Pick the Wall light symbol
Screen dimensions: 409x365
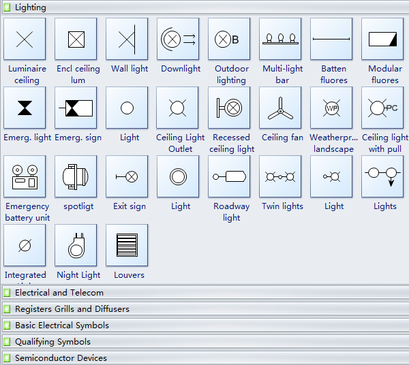coord(127,39)
